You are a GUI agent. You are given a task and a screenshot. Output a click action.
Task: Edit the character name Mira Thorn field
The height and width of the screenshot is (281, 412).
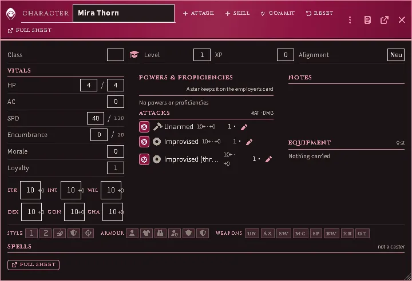coord(124,13)
